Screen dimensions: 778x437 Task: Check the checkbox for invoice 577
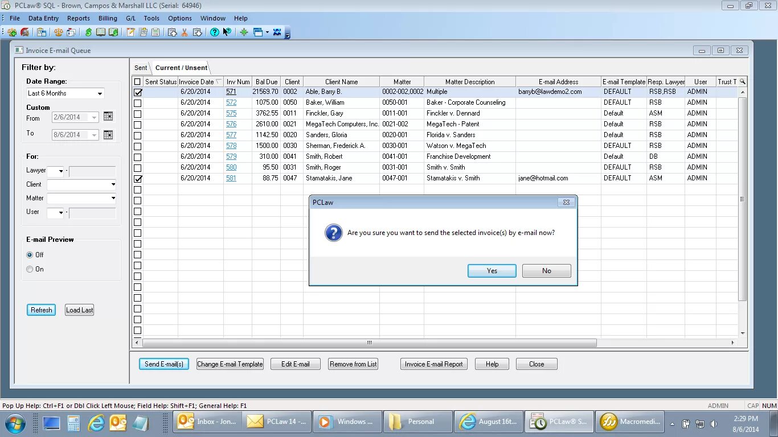point(137,135)
